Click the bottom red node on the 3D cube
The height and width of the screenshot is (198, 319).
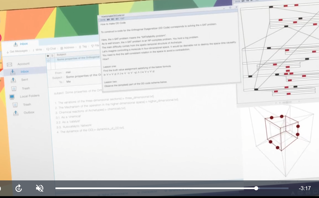pyautogui.click(x=277, y=148)
